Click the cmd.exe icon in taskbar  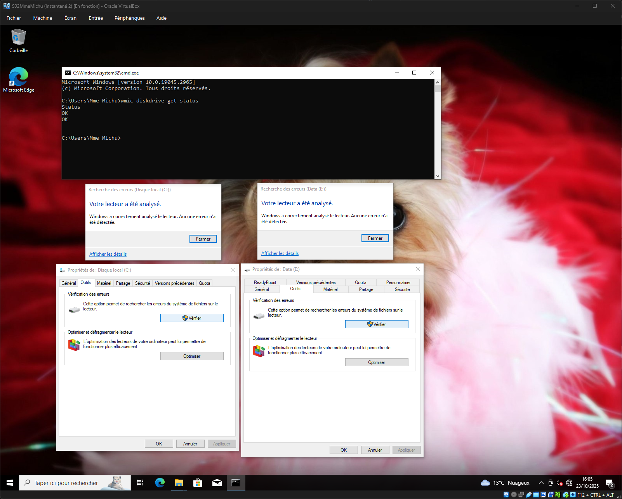pyautogui.click(x=236, y=483)
